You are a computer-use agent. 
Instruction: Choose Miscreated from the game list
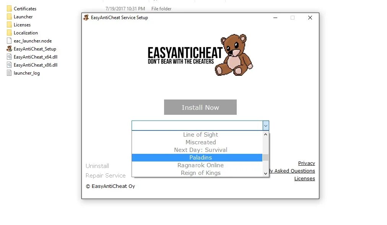[197, 142]
